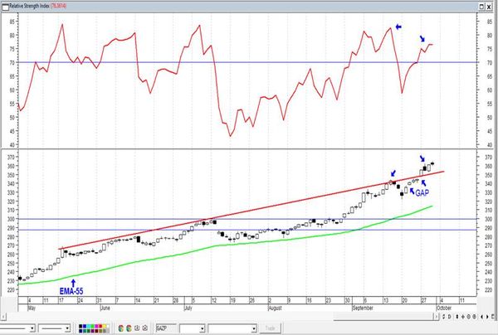Pick the red color swatch in the palette
This screenshot has height=335, width=498.
point(100,327)
